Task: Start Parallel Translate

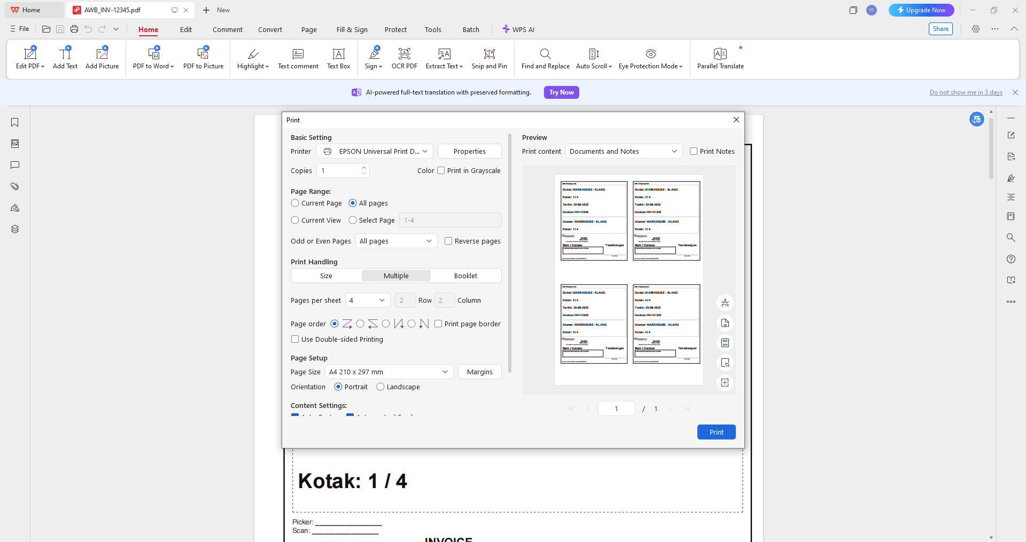Action: point(720,59)
